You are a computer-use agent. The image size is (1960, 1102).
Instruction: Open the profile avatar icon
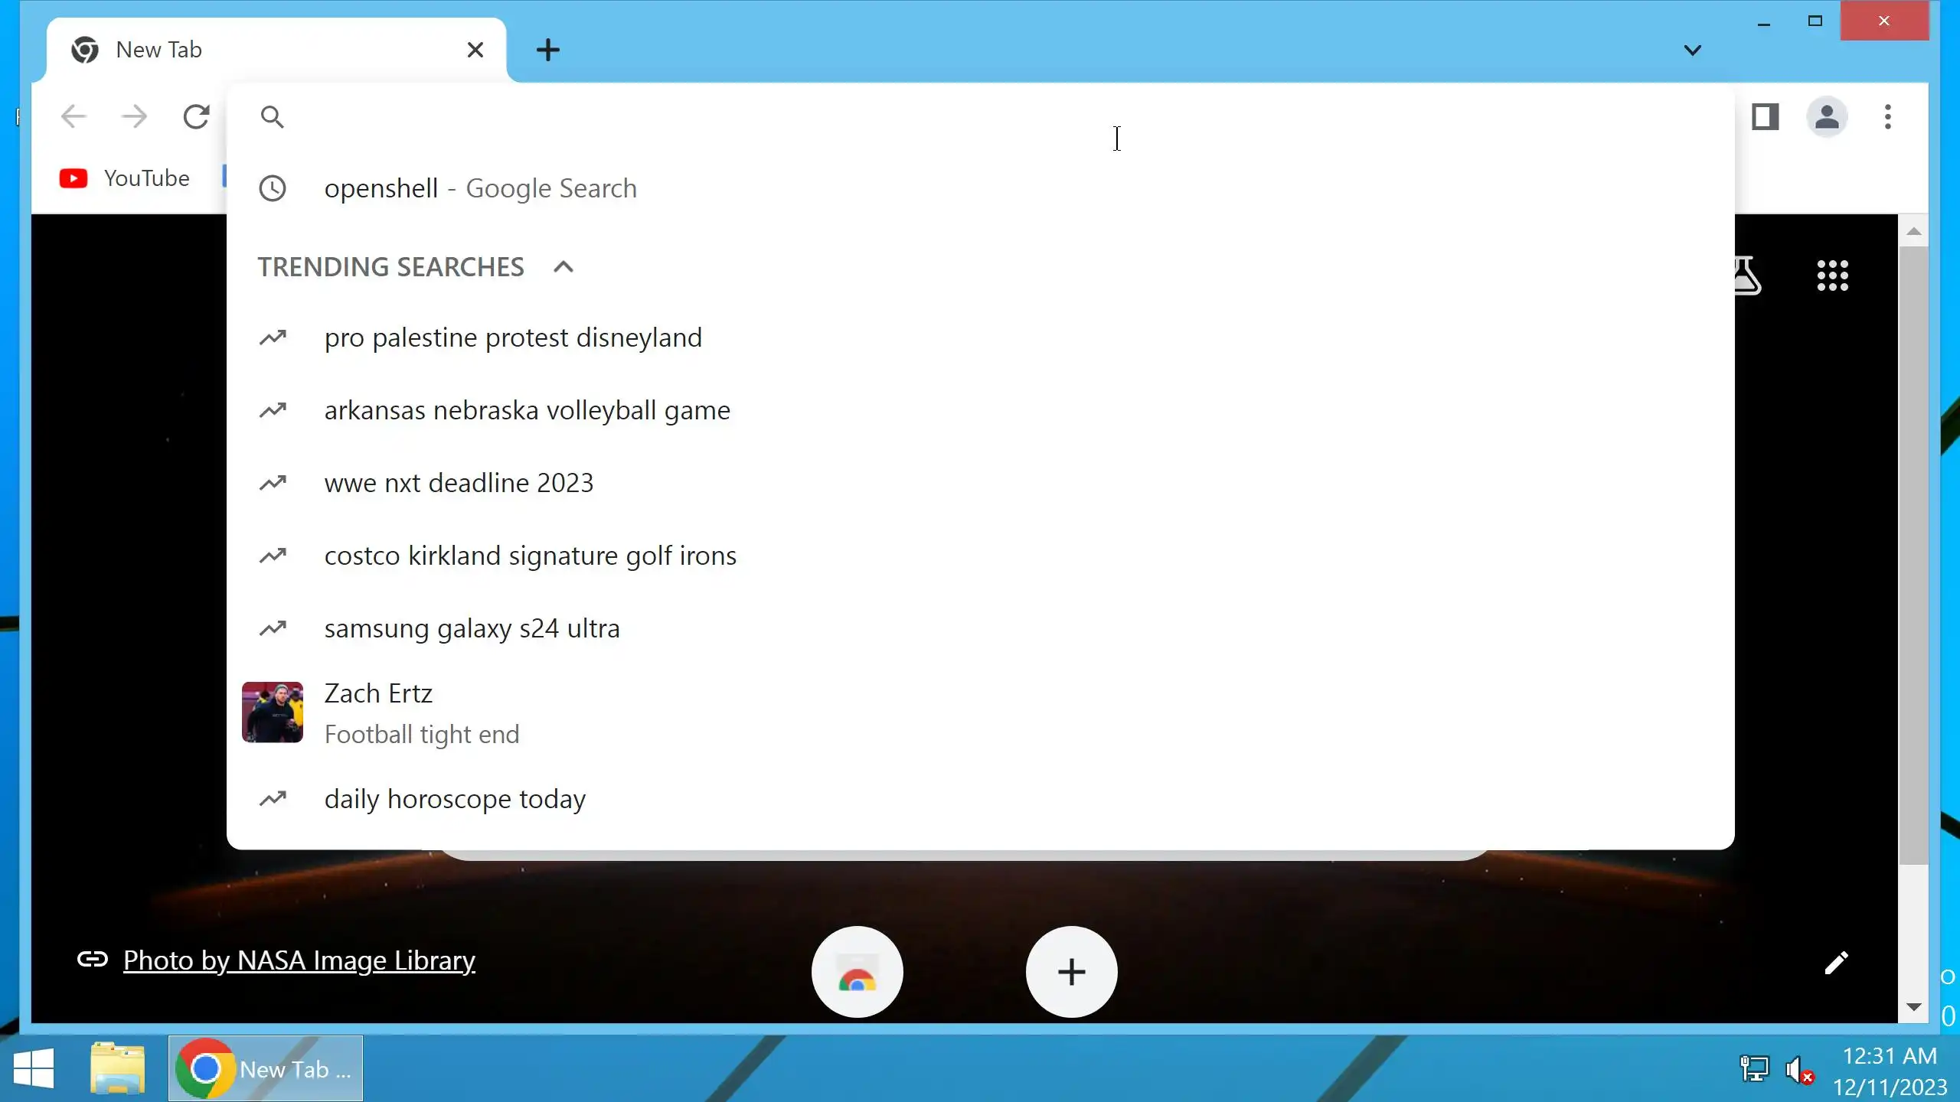[1827, 117]
